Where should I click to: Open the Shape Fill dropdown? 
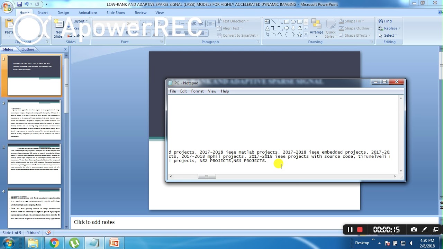(351, 21)
